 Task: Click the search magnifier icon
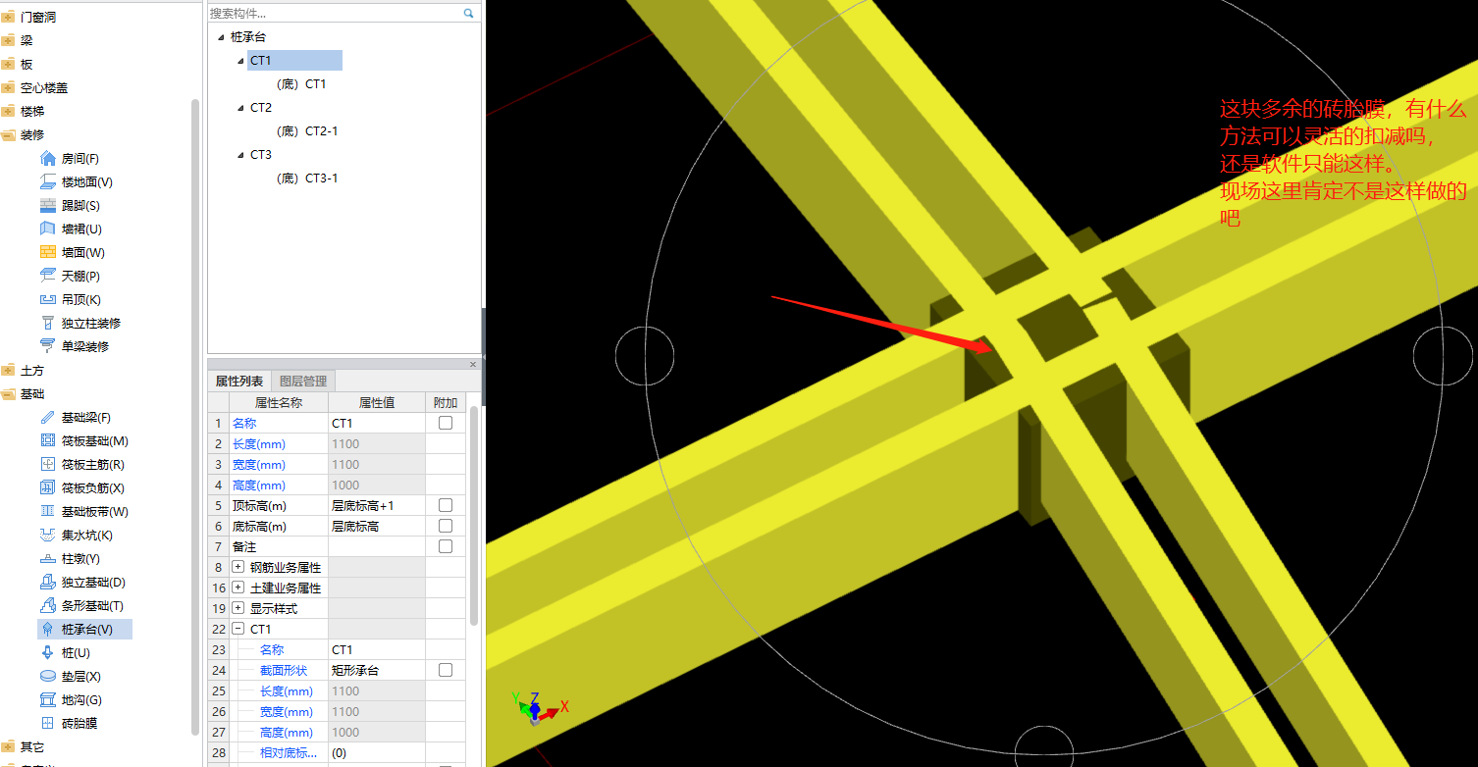coord(468,14)
